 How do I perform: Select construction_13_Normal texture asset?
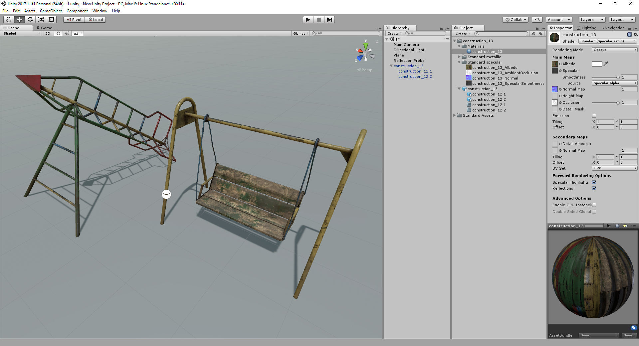(x=495, y=78)
